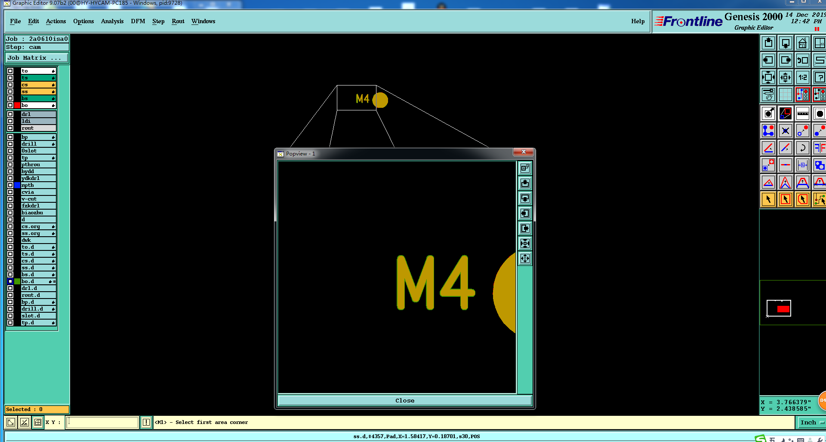826x442 pixels.
Task: Open the Analysis menu
Action: pyautogui.click(x=112, y=21)
